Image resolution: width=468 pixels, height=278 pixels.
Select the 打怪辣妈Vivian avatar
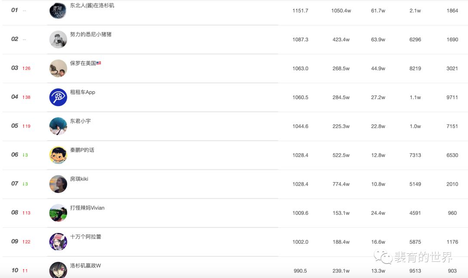pyautogui.click(x=58, y=213)
